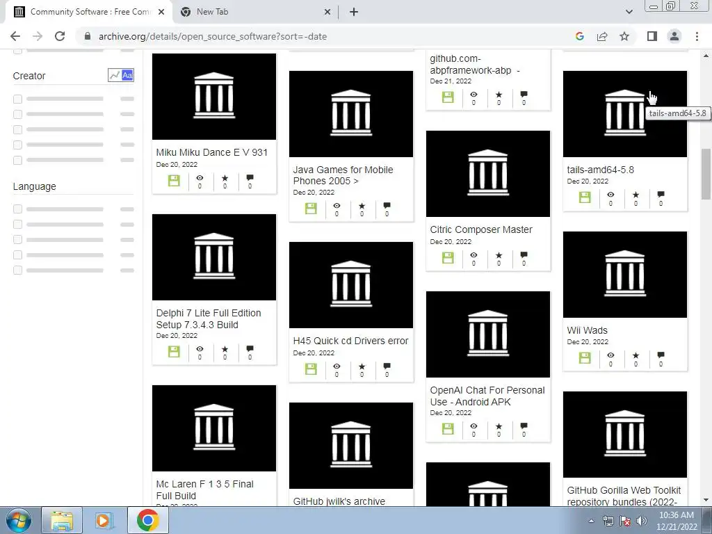Open a new browser tab
The width and height of the screenshot is (712, 534).
pyautogui.click(x=354, y=13)
